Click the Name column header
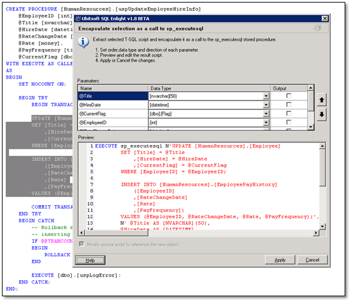351x302 pixels. coord(113,88)
